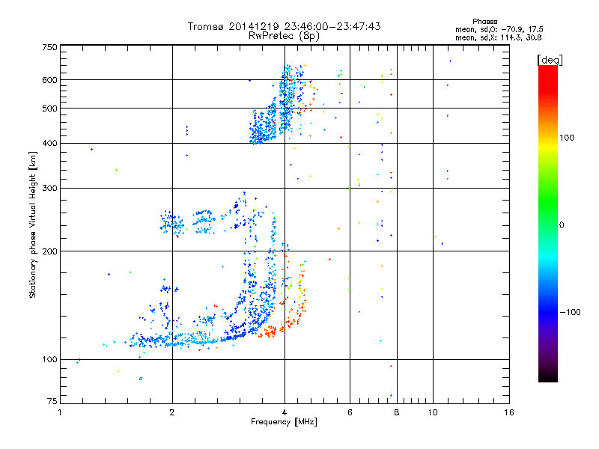Click the "RwPretec (8p)" subtitle
Viewport: 599px width, 449px height.
pyautogui.click(x=284, y=36)
